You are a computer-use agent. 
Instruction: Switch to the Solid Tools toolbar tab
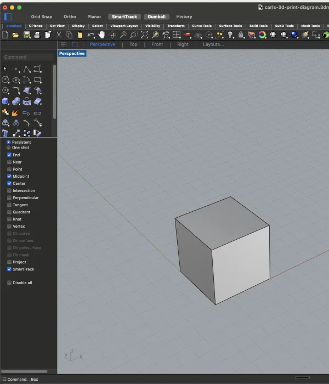[258, 26]
